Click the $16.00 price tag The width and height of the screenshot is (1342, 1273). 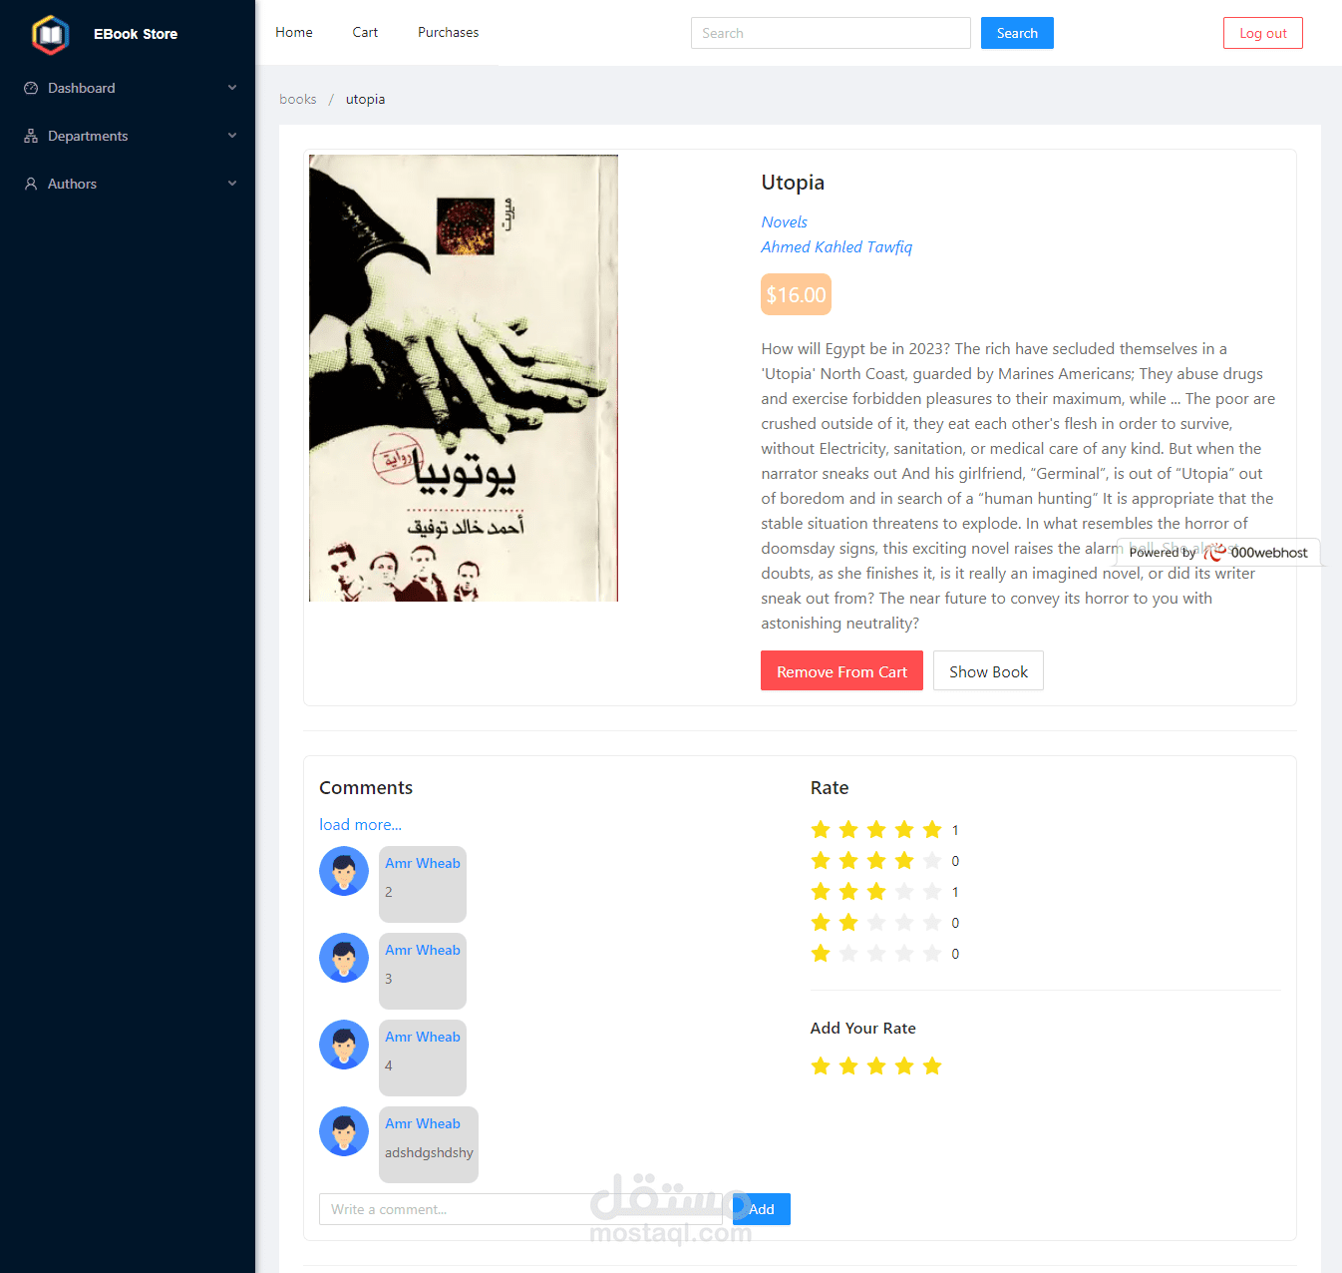pyautogui.click(x=796, y=295)
